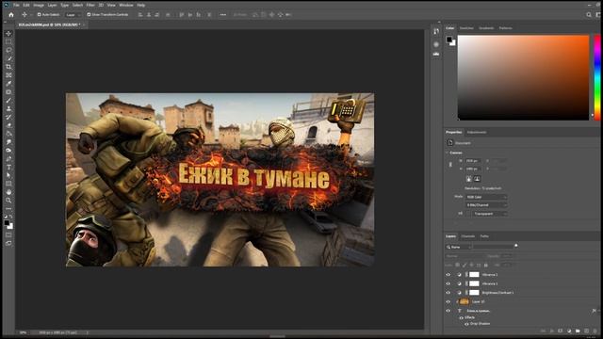
Task: Click the vertical hue spectrum slider
Action: [597, 77]
